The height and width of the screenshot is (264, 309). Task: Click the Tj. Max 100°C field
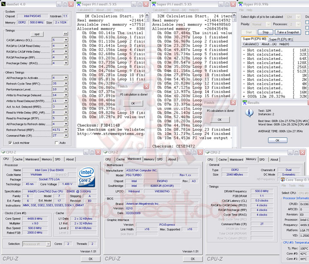coord(304,249)
